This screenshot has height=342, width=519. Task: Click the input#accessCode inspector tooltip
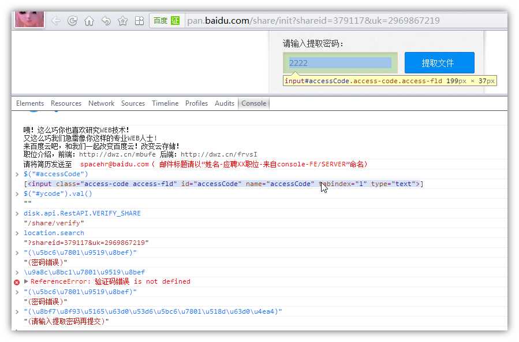tap(390, 81)
